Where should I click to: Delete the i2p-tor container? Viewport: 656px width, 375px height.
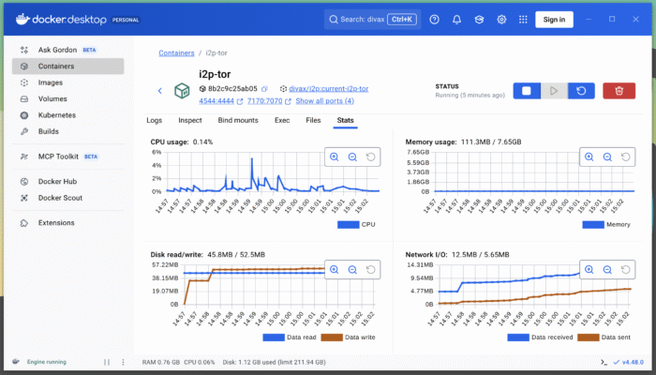click(x=619, y=91)
